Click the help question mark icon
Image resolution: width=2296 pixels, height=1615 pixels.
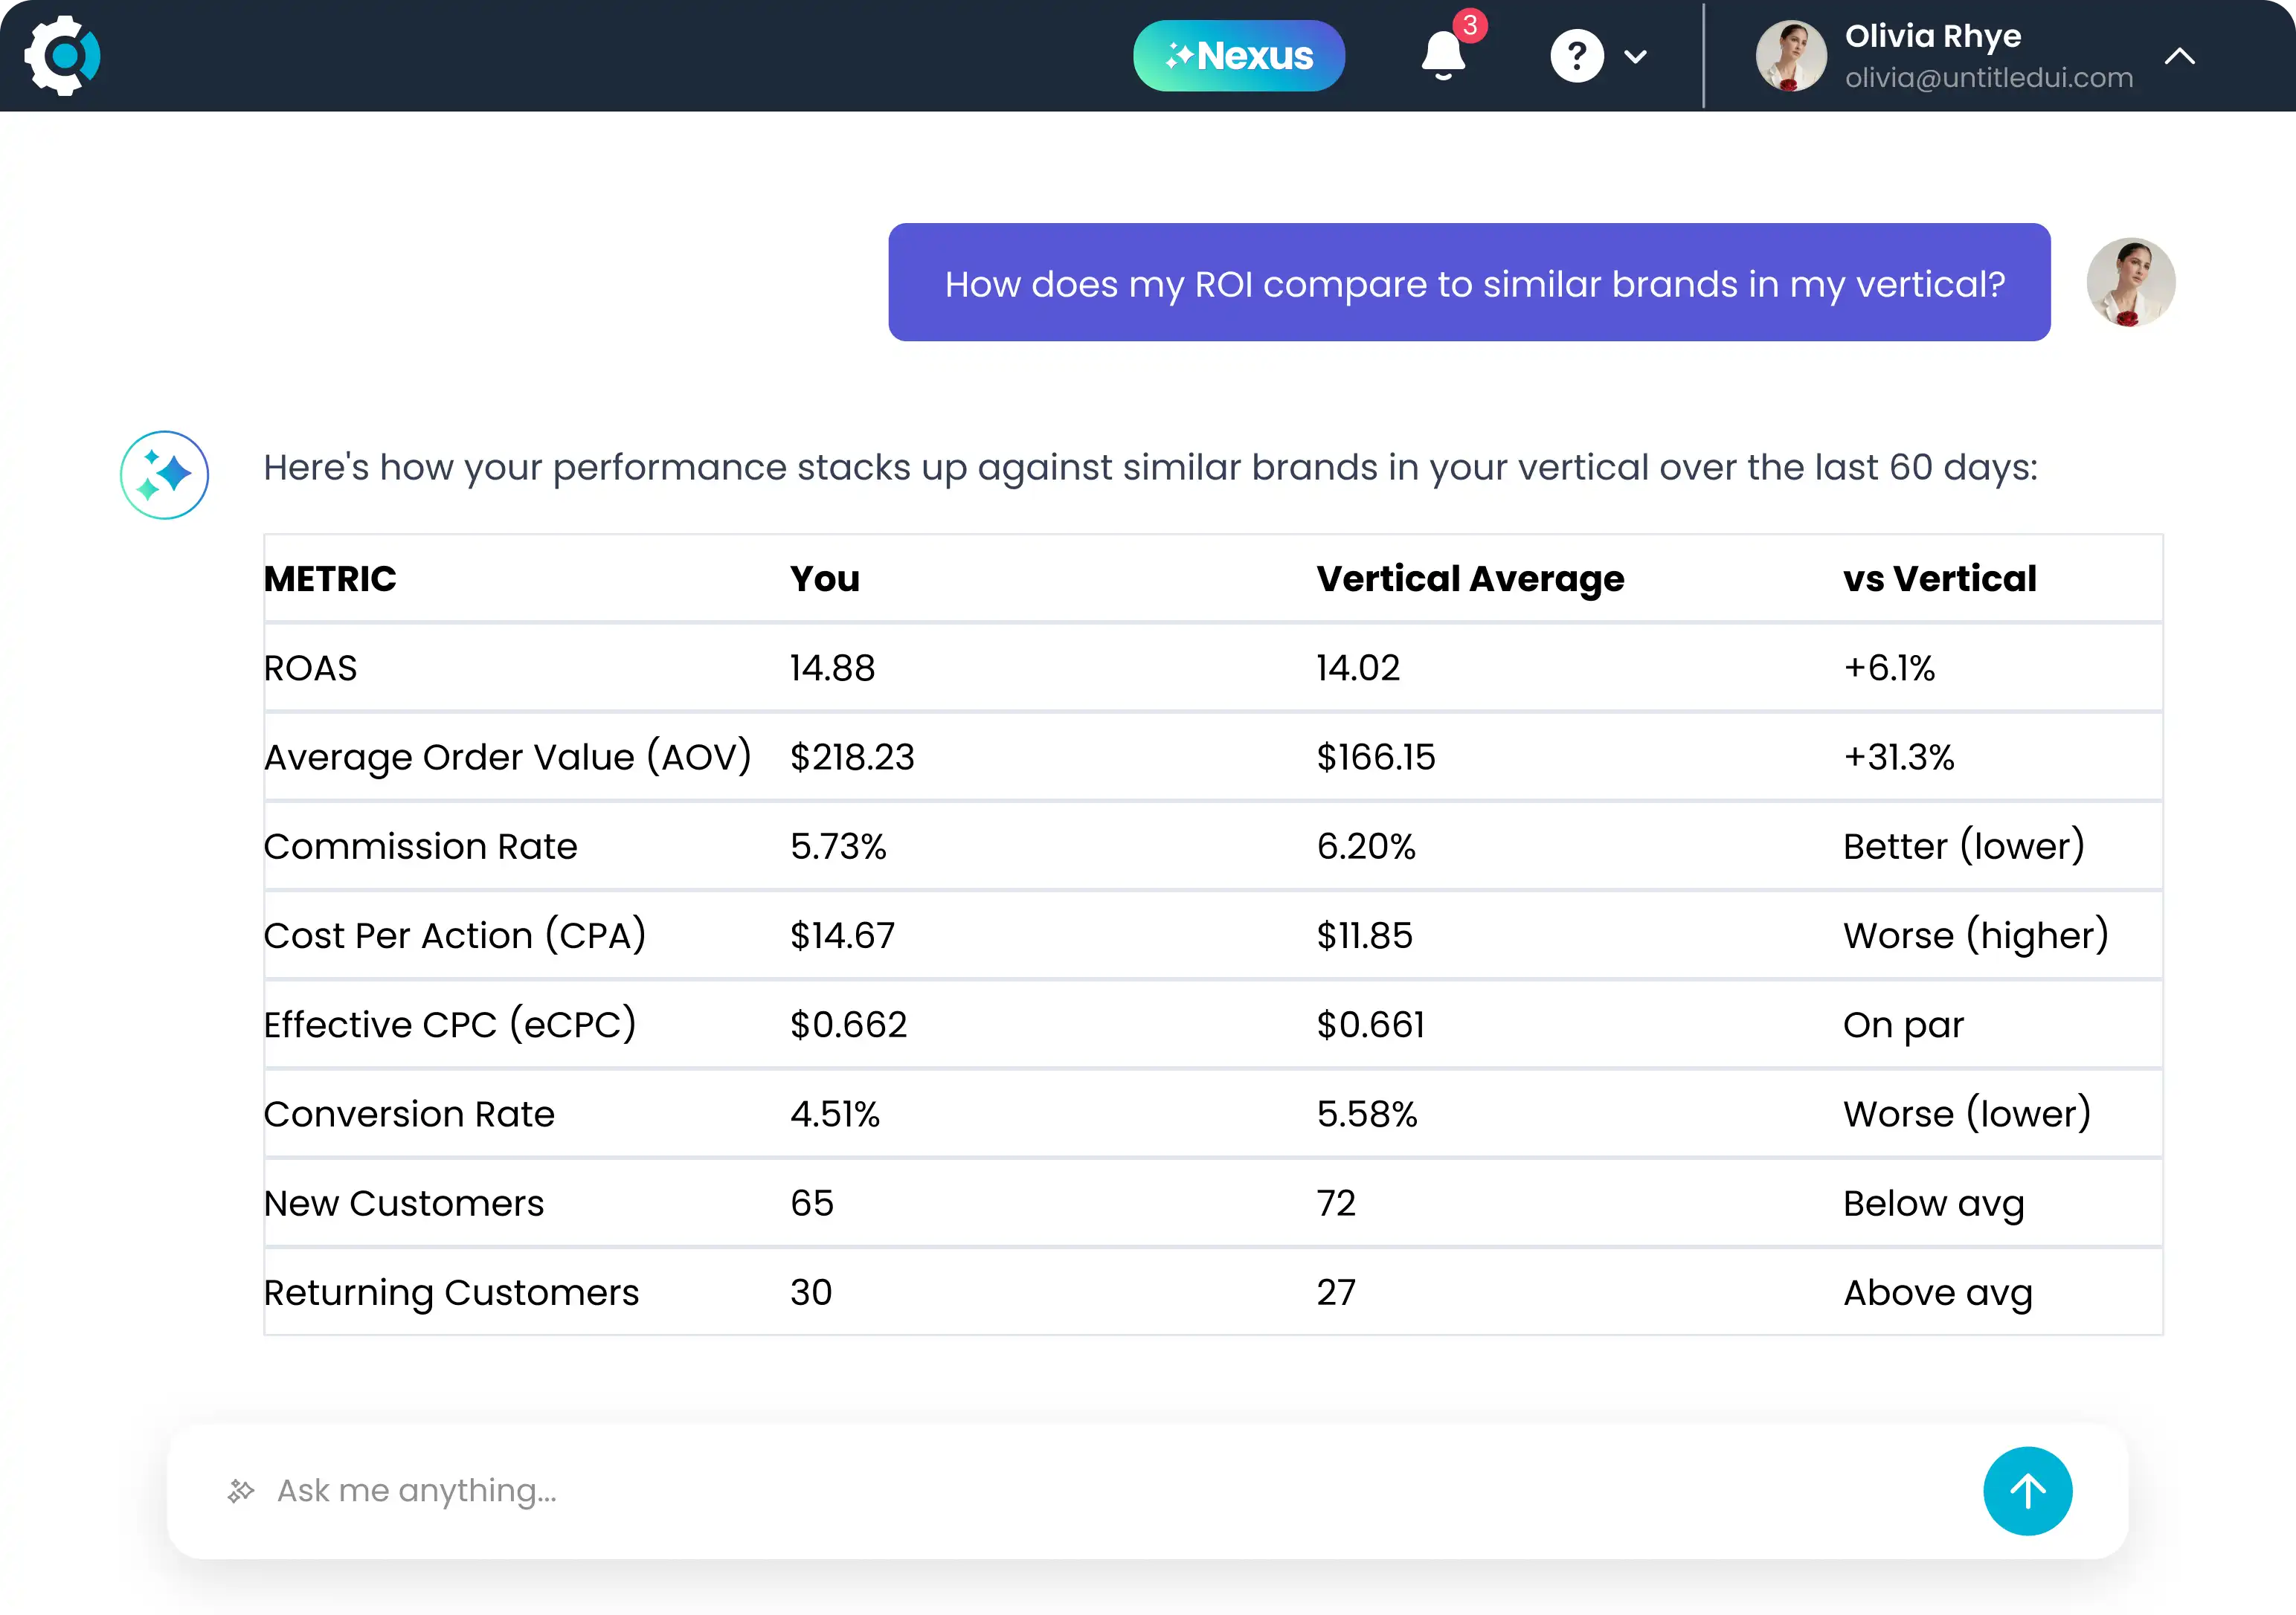pyautogui.click(x=1577, y=56)
